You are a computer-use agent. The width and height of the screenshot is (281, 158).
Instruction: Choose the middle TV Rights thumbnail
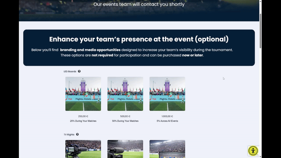tap(125, 149)
